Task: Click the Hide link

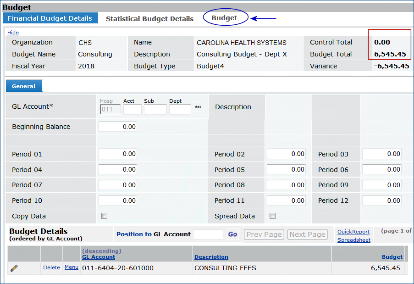Action: pyautogui.click(x=13, y=33)
